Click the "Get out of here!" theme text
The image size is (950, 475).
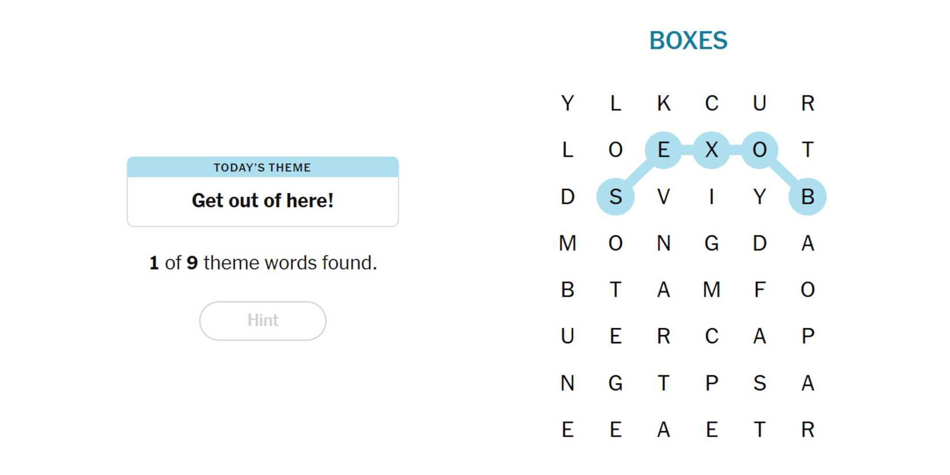click(263, 201)
